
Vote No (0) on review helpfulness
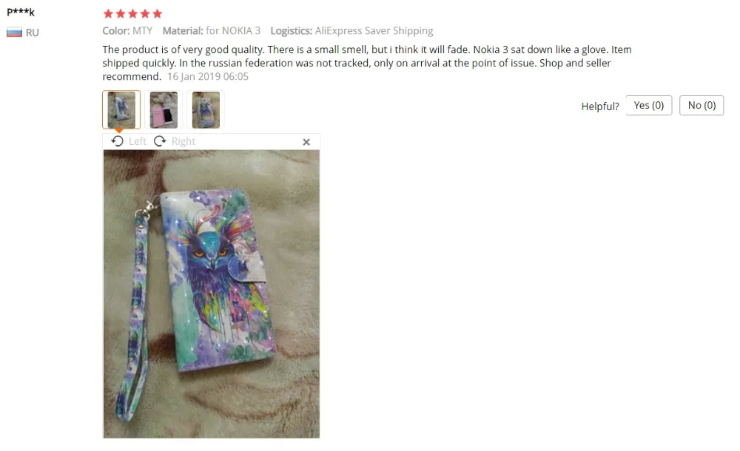click(702, 105)
